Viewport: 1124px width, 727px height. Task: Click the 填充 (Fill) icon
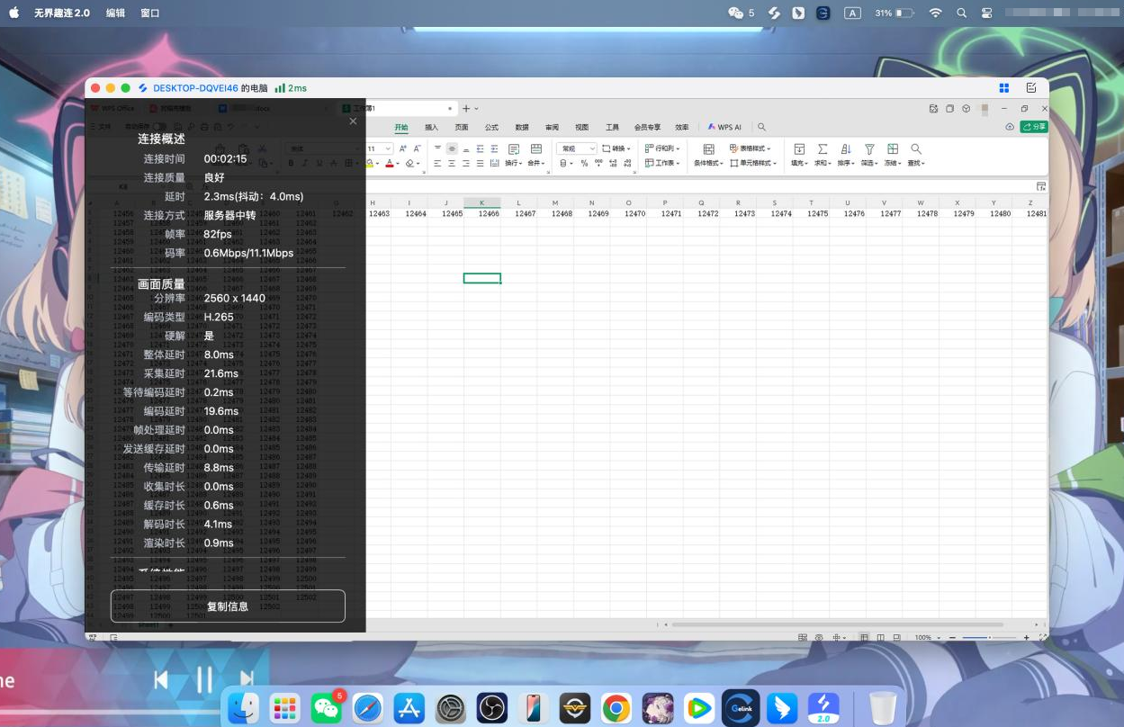pyautogui.click(x=798, y=149)
